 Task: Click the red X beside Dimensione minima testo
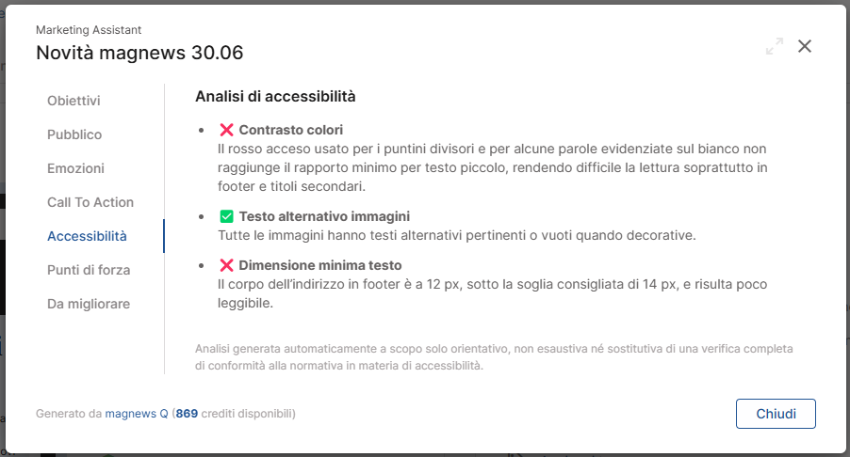coord(226,265)
